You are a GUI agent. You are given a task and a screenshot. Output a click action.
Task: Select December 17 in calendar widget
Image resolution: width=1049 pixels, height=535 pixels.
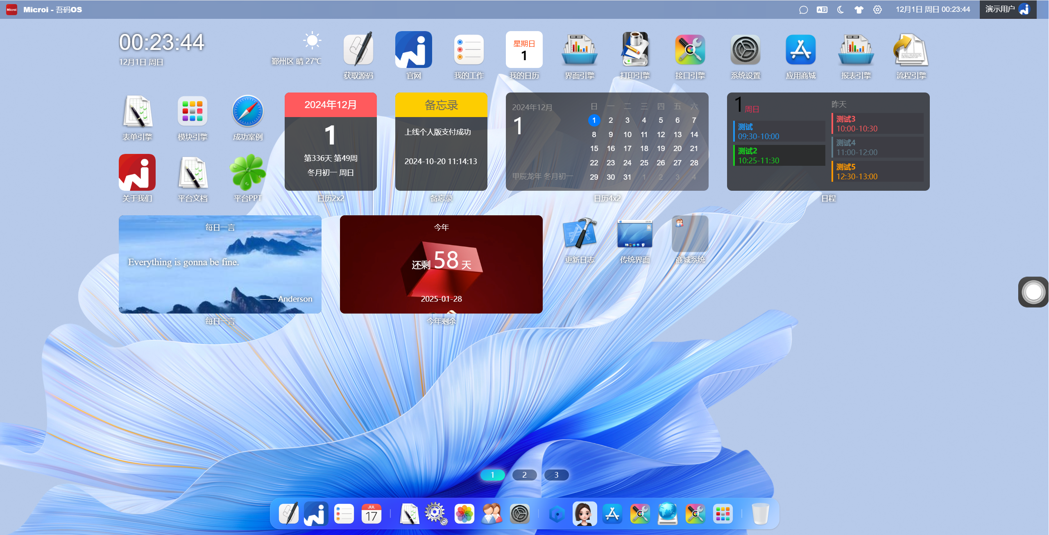coord(627,149)
